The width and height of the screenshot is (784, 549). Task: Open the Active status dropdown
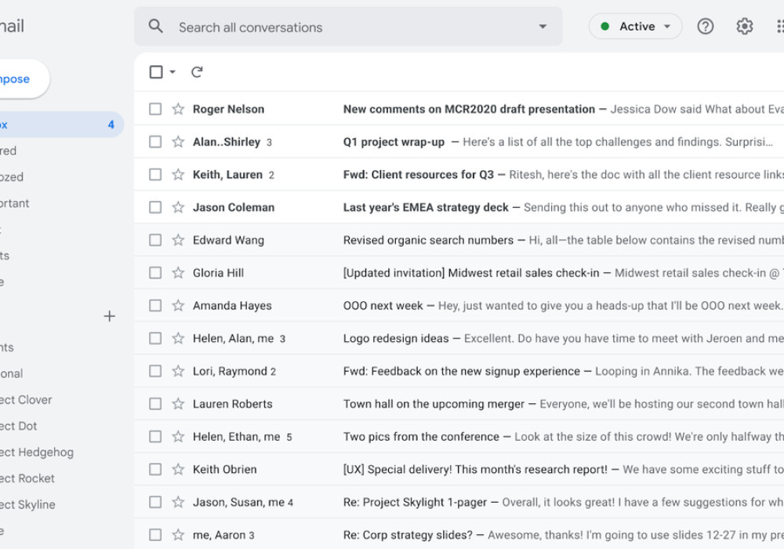tap(635, 27)
